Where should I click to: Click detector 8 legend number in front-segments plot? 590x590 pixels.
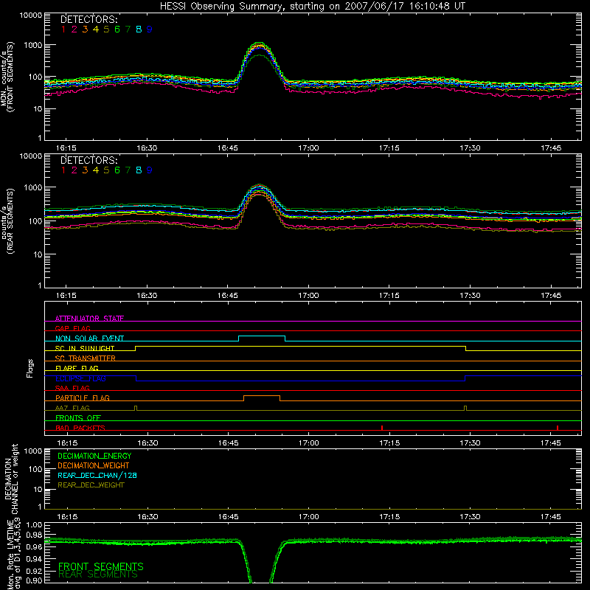click(x=139, y=29)
